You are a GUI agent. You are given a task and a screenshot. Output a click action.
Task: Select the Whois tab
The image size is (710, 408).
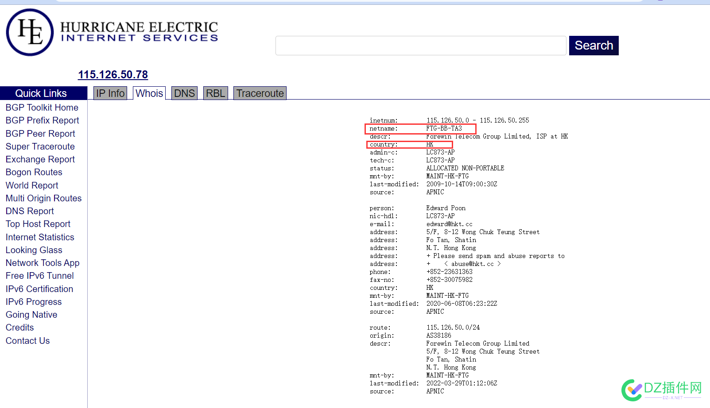coord(149,93)
